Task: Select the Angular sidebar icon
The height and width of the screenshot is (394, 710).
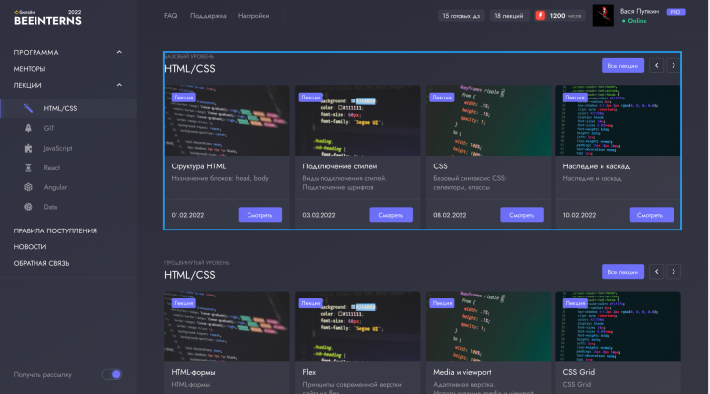Action: click(x=28, y=187)
